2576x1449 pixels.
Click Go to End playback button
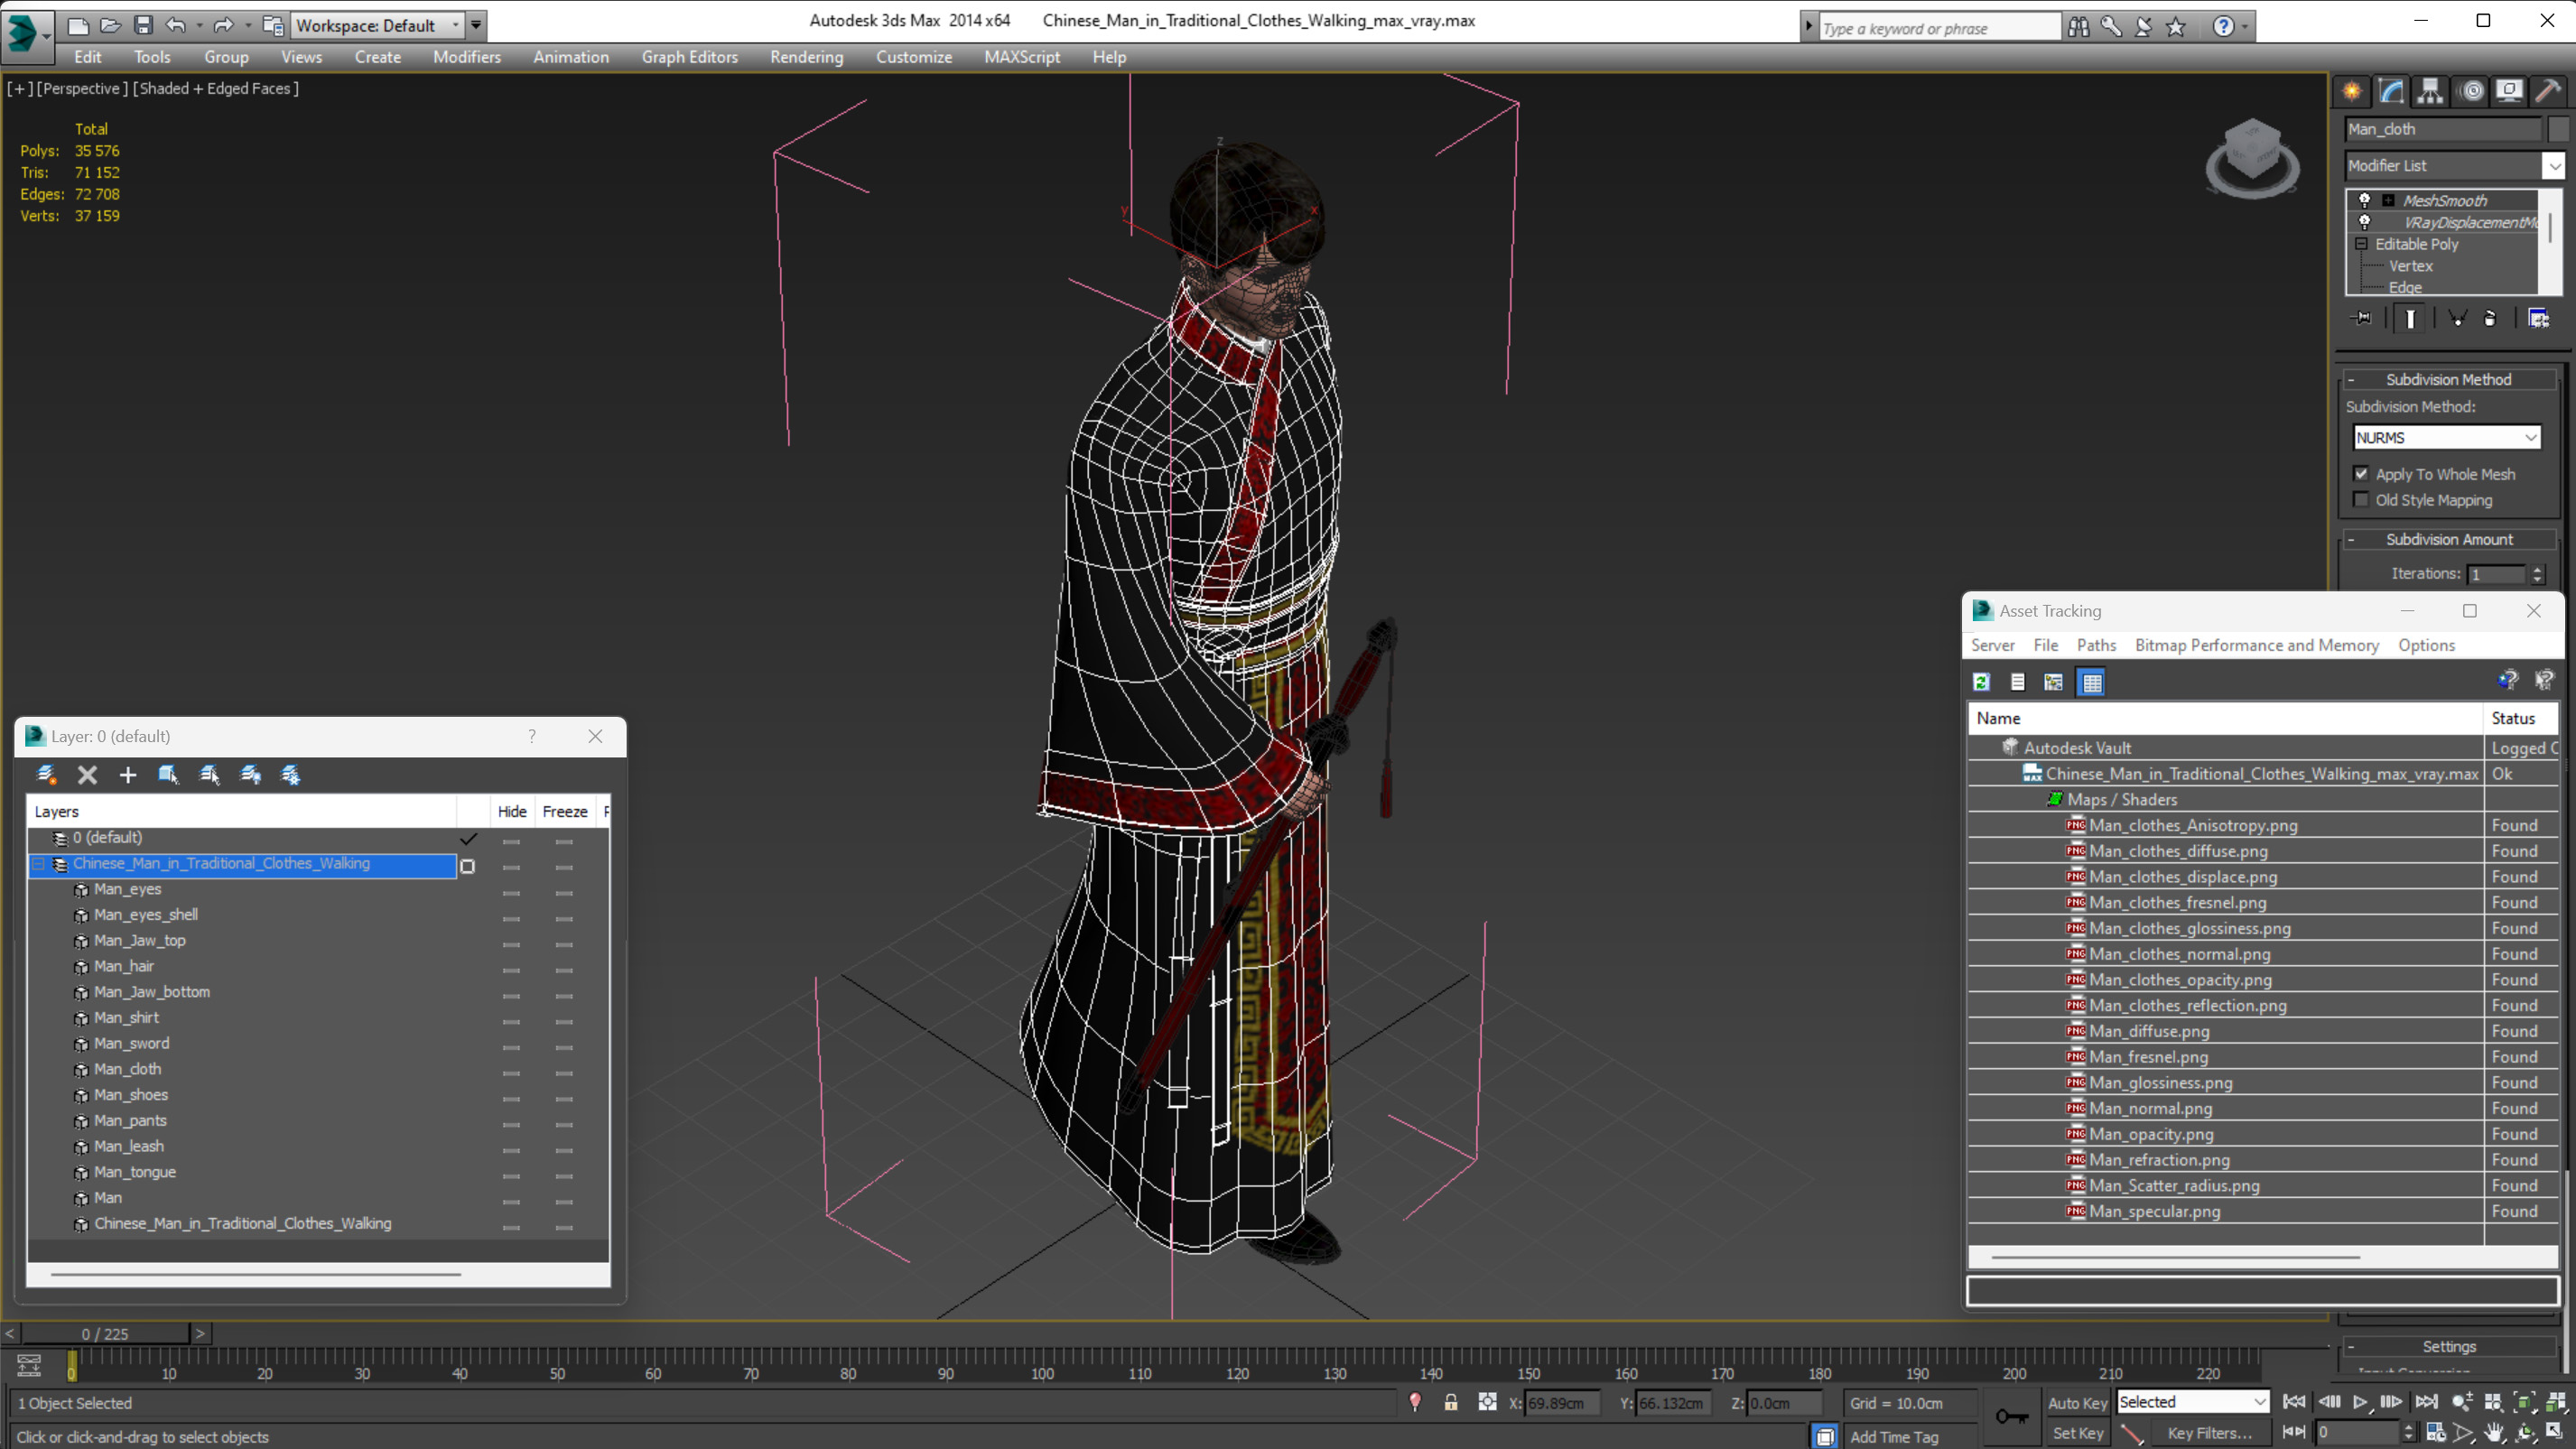pyautogui.click(x=2426, y=1402)
